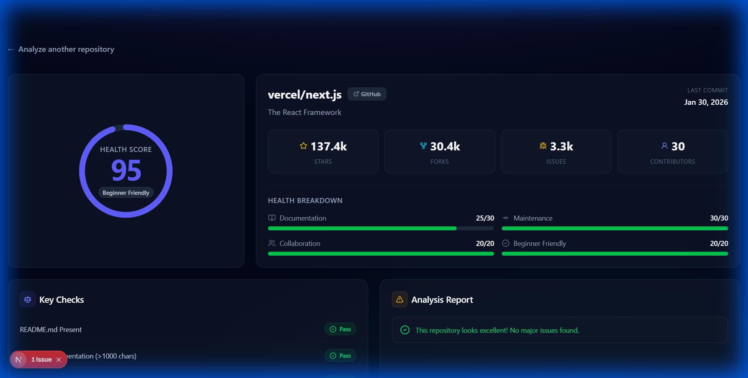Click the LAST COMMIT label
This screenshot has height=378, width=748.
707,90
